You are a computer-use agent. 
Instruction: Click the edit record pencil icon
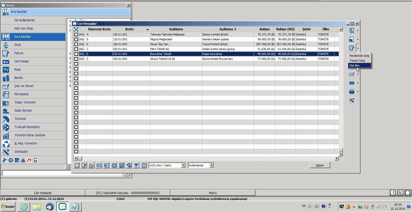coord(84,166)
